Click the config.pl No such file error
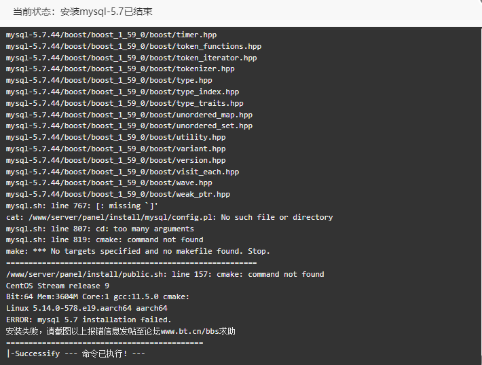The width and height of the screenshot is (482, 365). [x=169, y=217]
